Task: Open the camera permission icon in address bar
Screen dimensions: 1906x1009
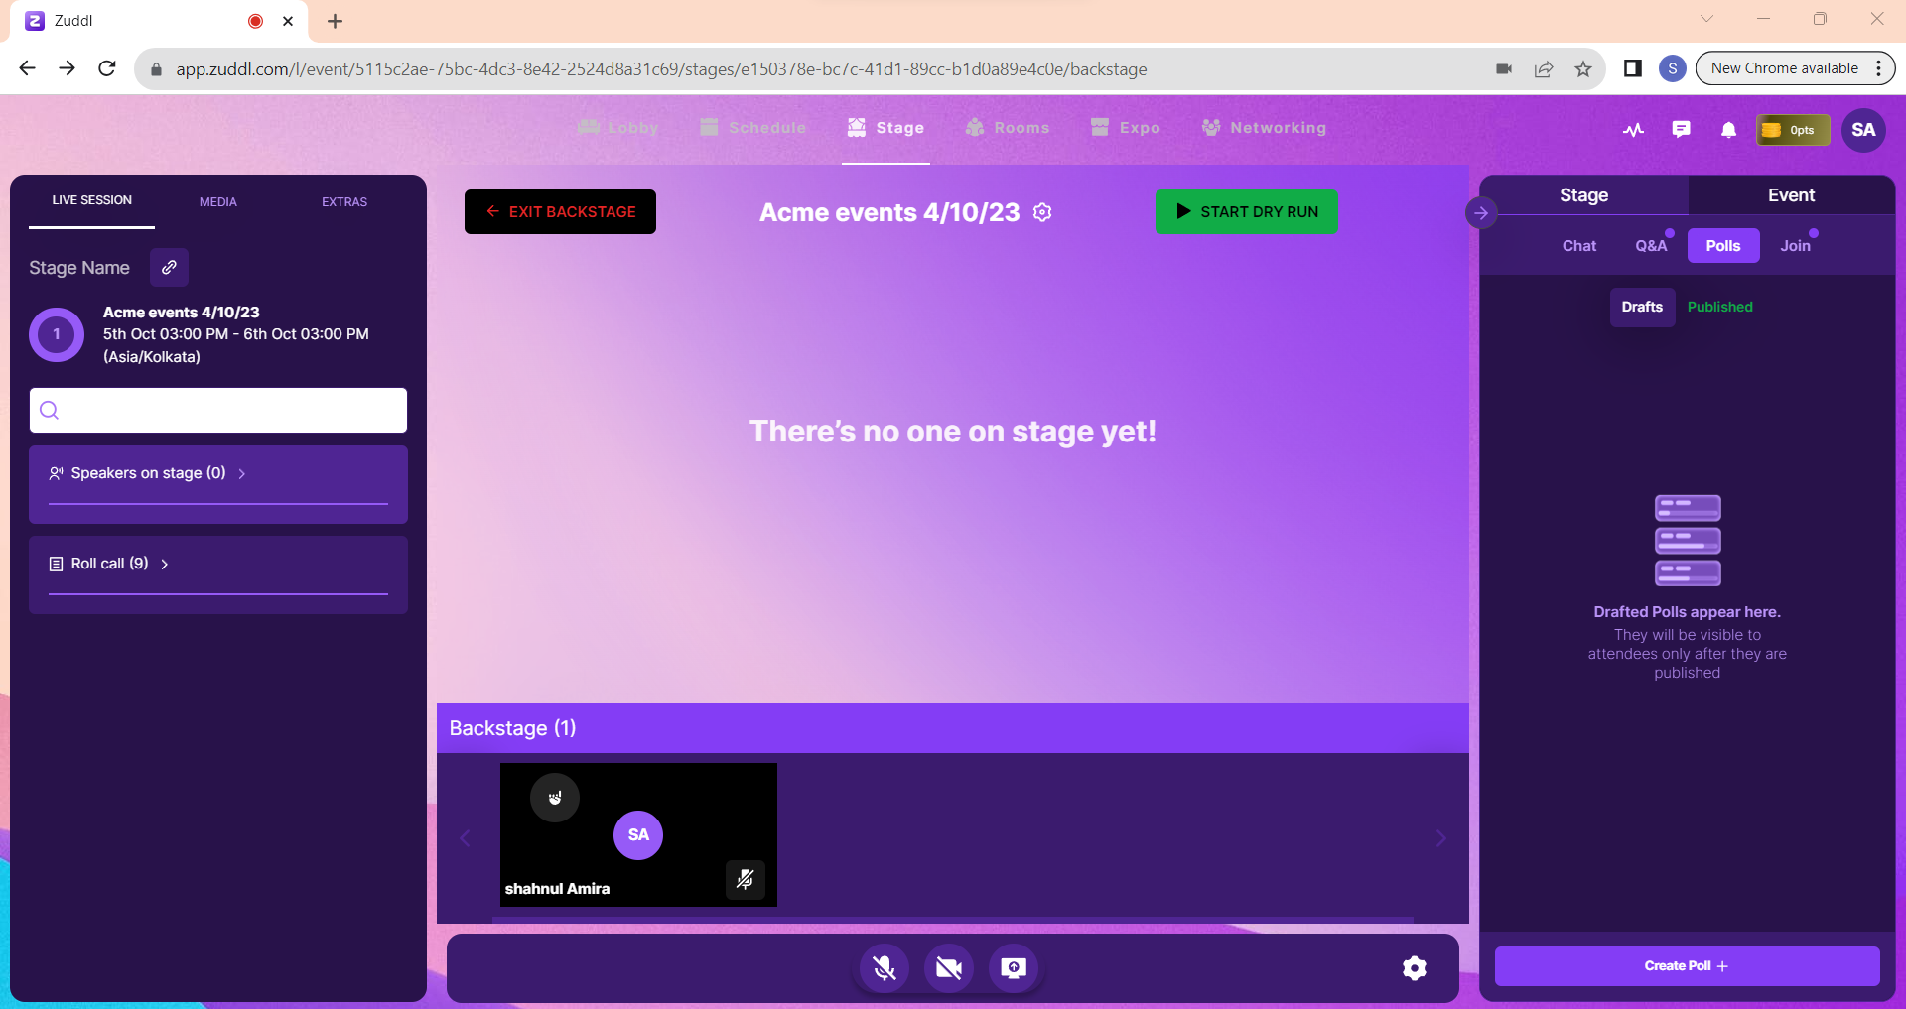Action: [x=1504, y=69]
